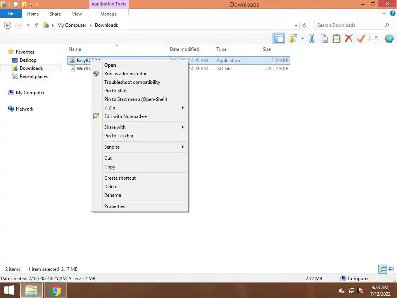The width and height of the screenshot is (397, 298).
Task: Click the envelope E-mail toolbar icon
Action: click(x=374, y=38)
